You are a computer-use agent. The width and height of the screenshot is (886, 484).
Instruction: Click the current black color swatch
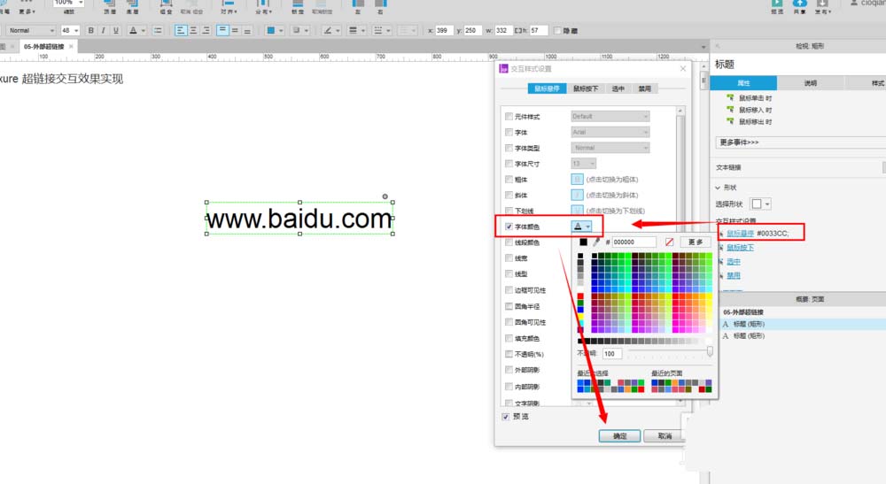click(x=583, y=242)
